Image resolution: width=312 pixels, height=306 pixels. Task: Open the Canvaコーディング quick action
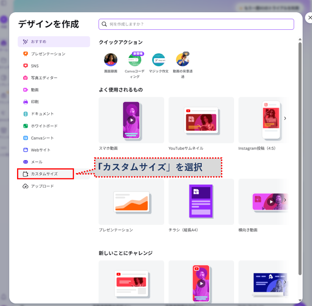[134, 60]
